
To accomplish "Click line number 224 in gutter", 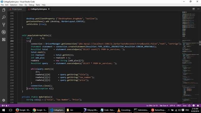I will tap(12, 97).
